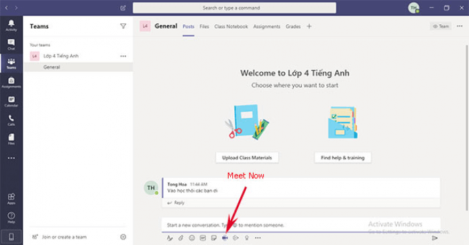This screenshot has width=469, height=245.
Task: Click the new chat compose icon
Action: [123, 8]
